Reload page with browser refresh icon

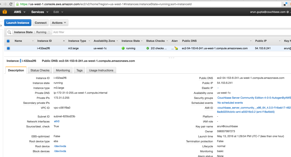tap(11, 4)
